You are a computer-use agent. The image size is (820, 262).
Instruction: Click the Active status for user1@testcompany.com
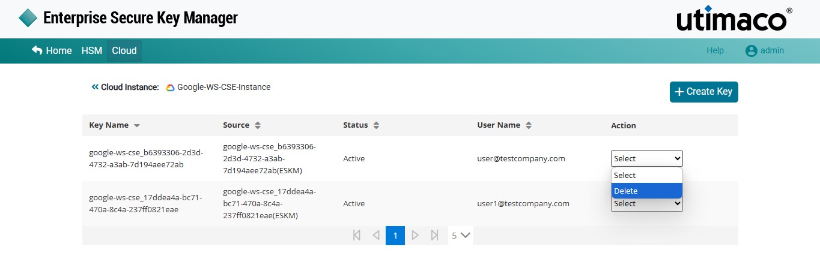354,204
